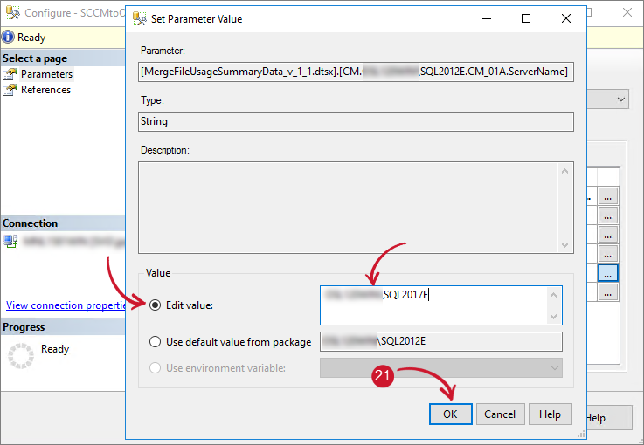Select Use default value from package option
The height and width of the screenshot is (445, 644).
click(155, 342)
